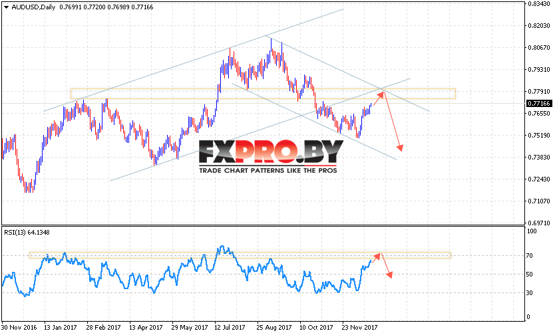Screen dimensions: 553x335
Task: Select the OHLC open value 0.76991
Action: pos(71,7)
